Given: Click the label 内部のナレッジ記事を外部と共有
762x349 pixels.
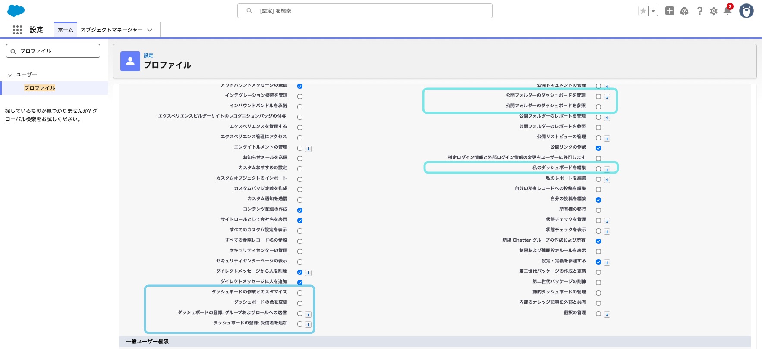Looking at the screenshot, I should tap(552, 302).
